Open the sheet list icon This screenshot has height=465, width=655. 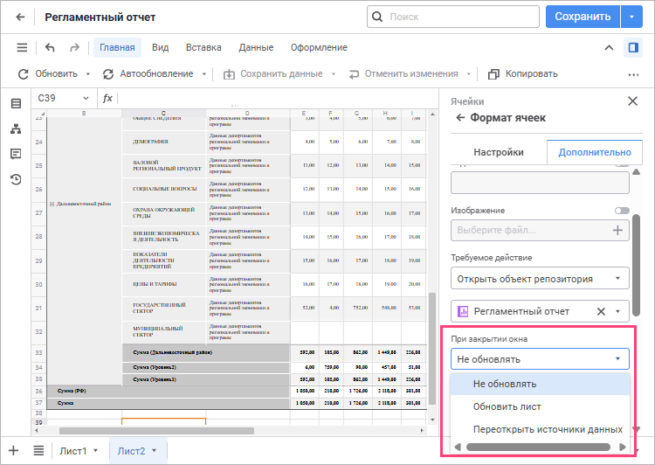[38, 450]
